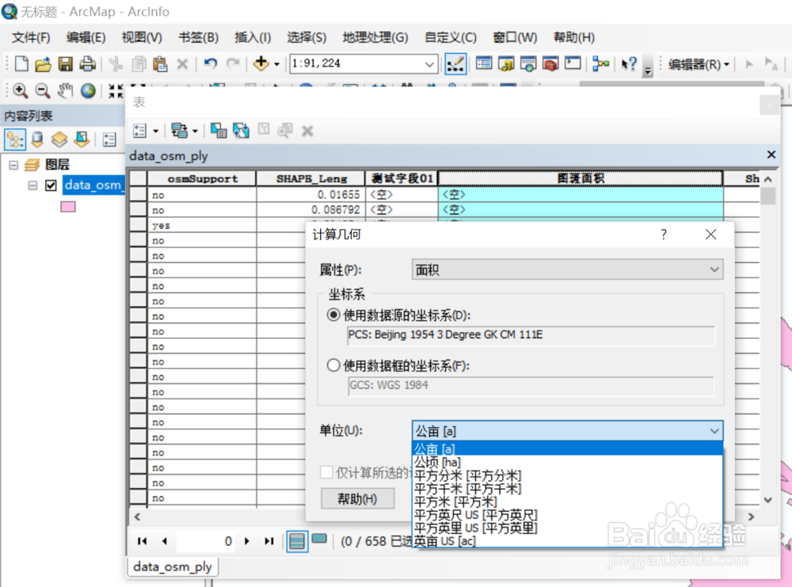
Task: List layers by selection
Action: point(82,139)
